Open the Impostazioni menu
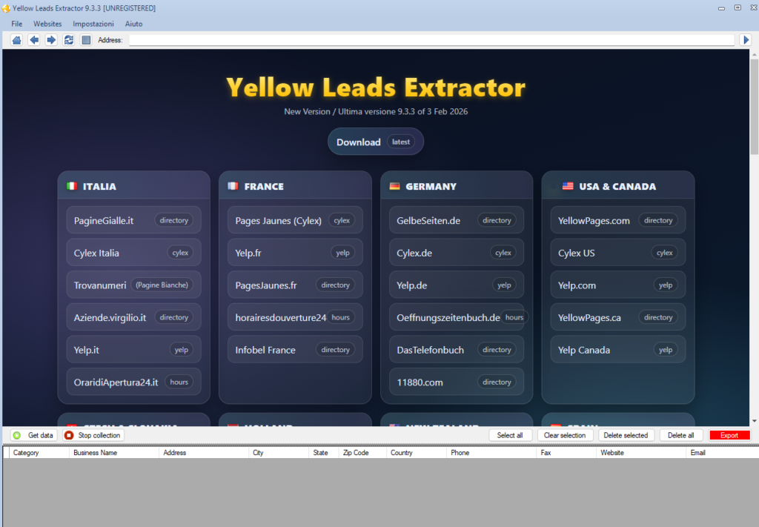Screen dimensions: 759x527 pyautogui.click(x=93, y=24)
